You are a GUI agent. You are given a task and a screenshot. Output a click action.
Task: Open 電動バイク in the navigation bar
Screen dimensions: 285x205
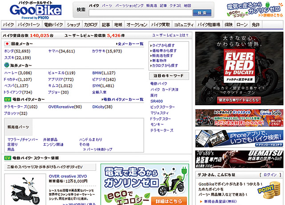tap(53, 25)
